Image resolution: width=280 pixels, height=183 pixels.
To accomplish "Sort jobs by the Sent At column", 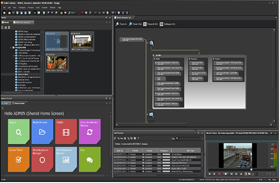I will tap(120, 150).
